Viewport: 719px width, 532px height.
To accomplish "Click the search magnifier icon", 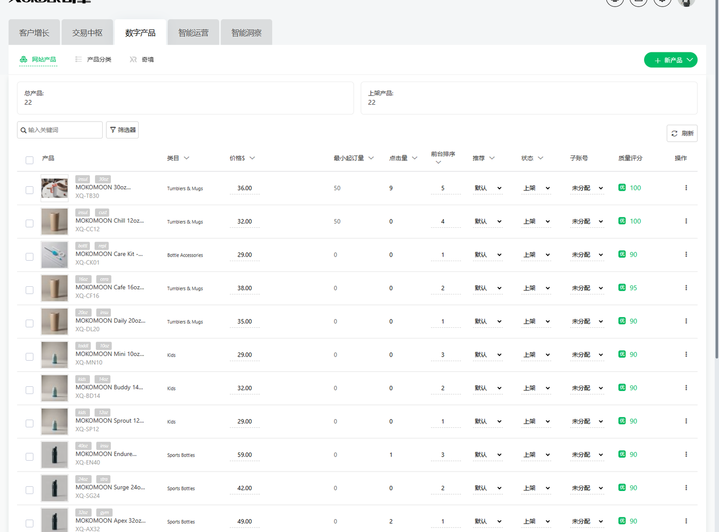I will 24,130.
